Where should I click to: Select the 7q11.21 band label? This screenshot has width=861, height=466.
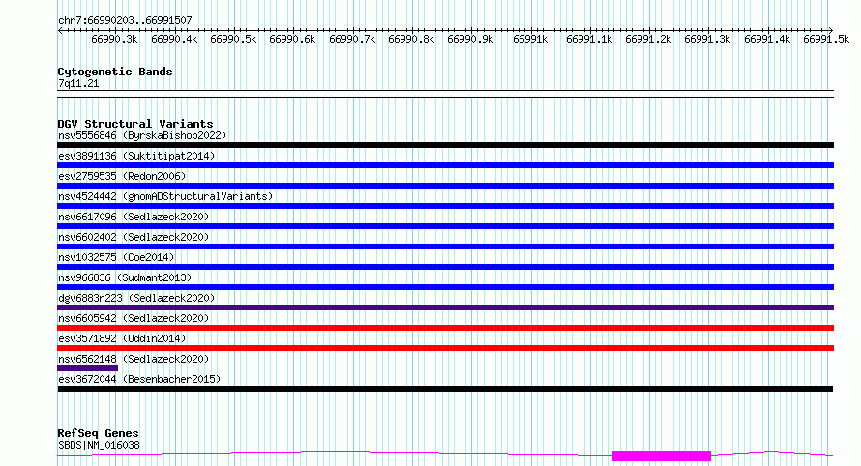[x=78, y=84]
